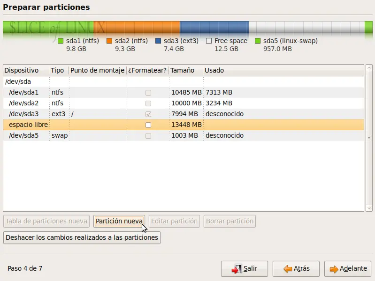This screenshot has height=281, width=375.
Task: Sort by Dispositivo column header
Action: pyautogui.click(x=26, y=70)
